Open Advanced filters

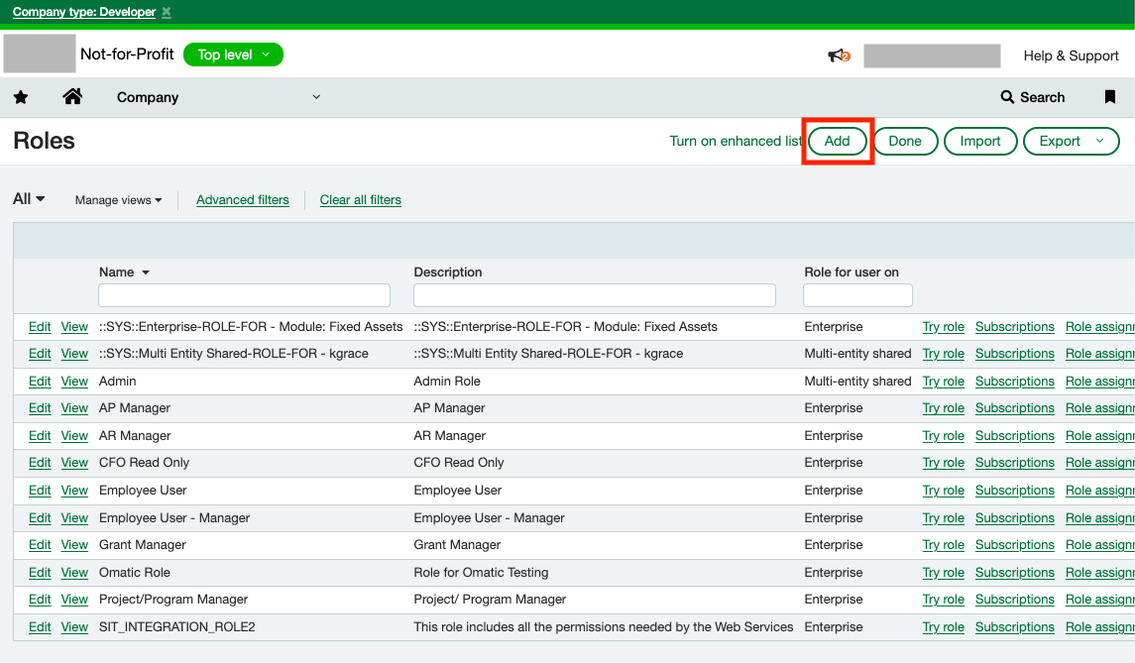pos(243,200)
